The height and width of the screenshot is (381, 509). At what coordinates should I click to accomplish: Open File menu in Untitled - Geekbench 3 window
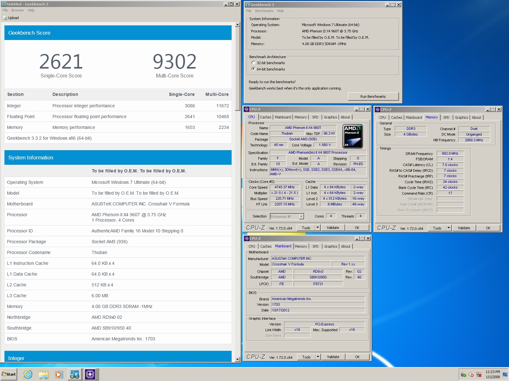[5, 10]
